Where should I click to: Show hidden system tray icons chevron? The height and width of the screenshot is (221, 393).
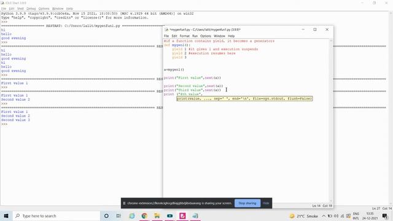pos(324,216)
